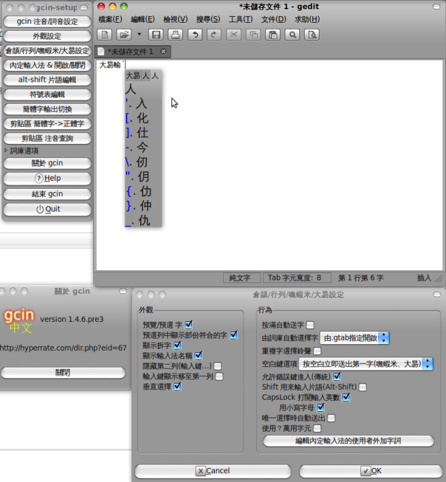
Task: Expand the 詞庫選項 section
Action: pyautogui.click(x=6, y=151)
